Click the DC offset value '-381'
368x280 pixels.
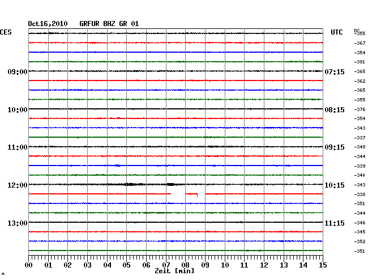(360, 62)
